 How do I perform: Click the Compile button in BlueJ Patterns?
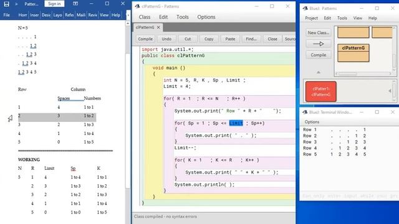pos(319,55)
